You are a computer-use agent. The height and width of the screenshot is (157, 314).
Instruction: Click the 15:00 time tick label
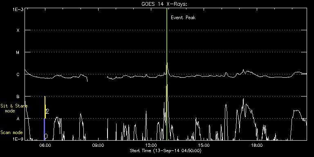[x=204, y=145]
